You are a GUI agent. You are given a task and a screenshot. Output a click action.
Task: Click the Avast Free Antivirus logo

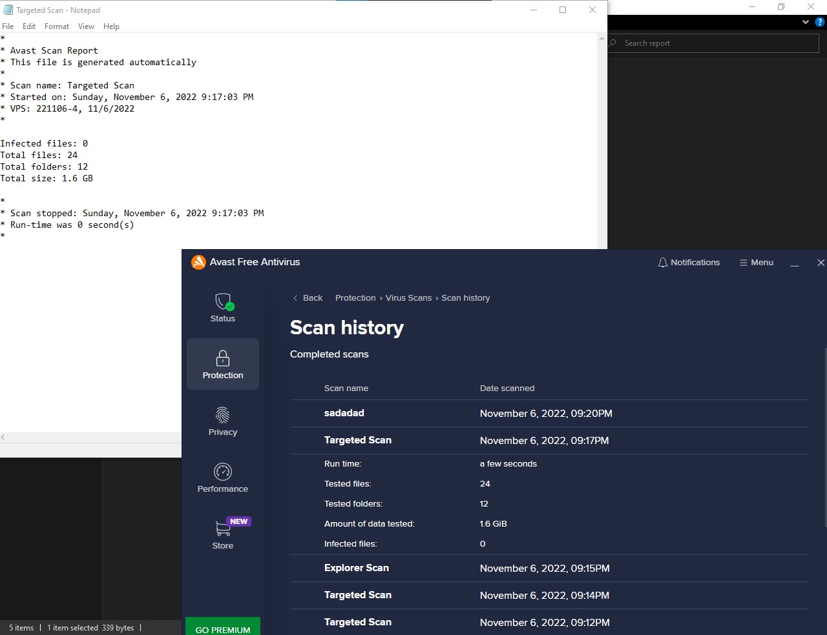coord(198,262)
